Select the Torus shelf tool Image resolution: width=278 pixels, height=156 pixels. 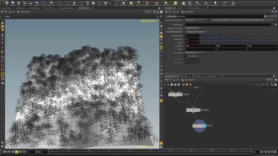25,3
